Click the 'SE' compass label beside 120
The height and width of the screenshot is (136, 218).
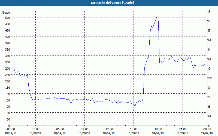pos(210,97)
